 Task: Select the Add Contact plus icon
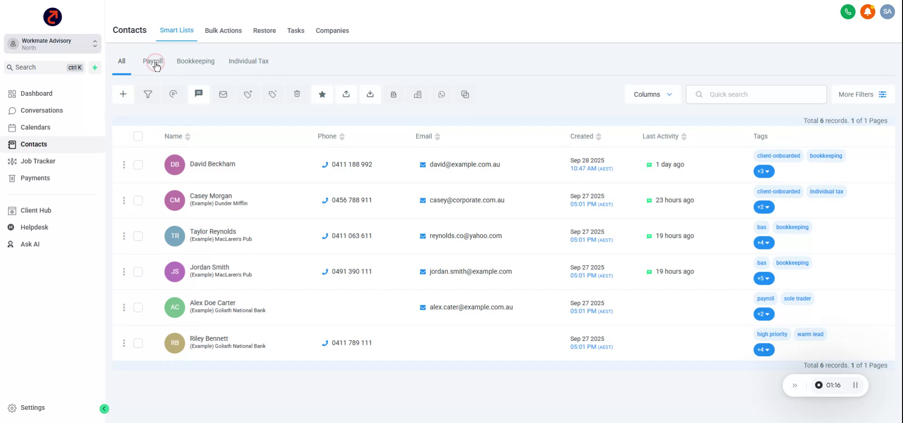123,94
